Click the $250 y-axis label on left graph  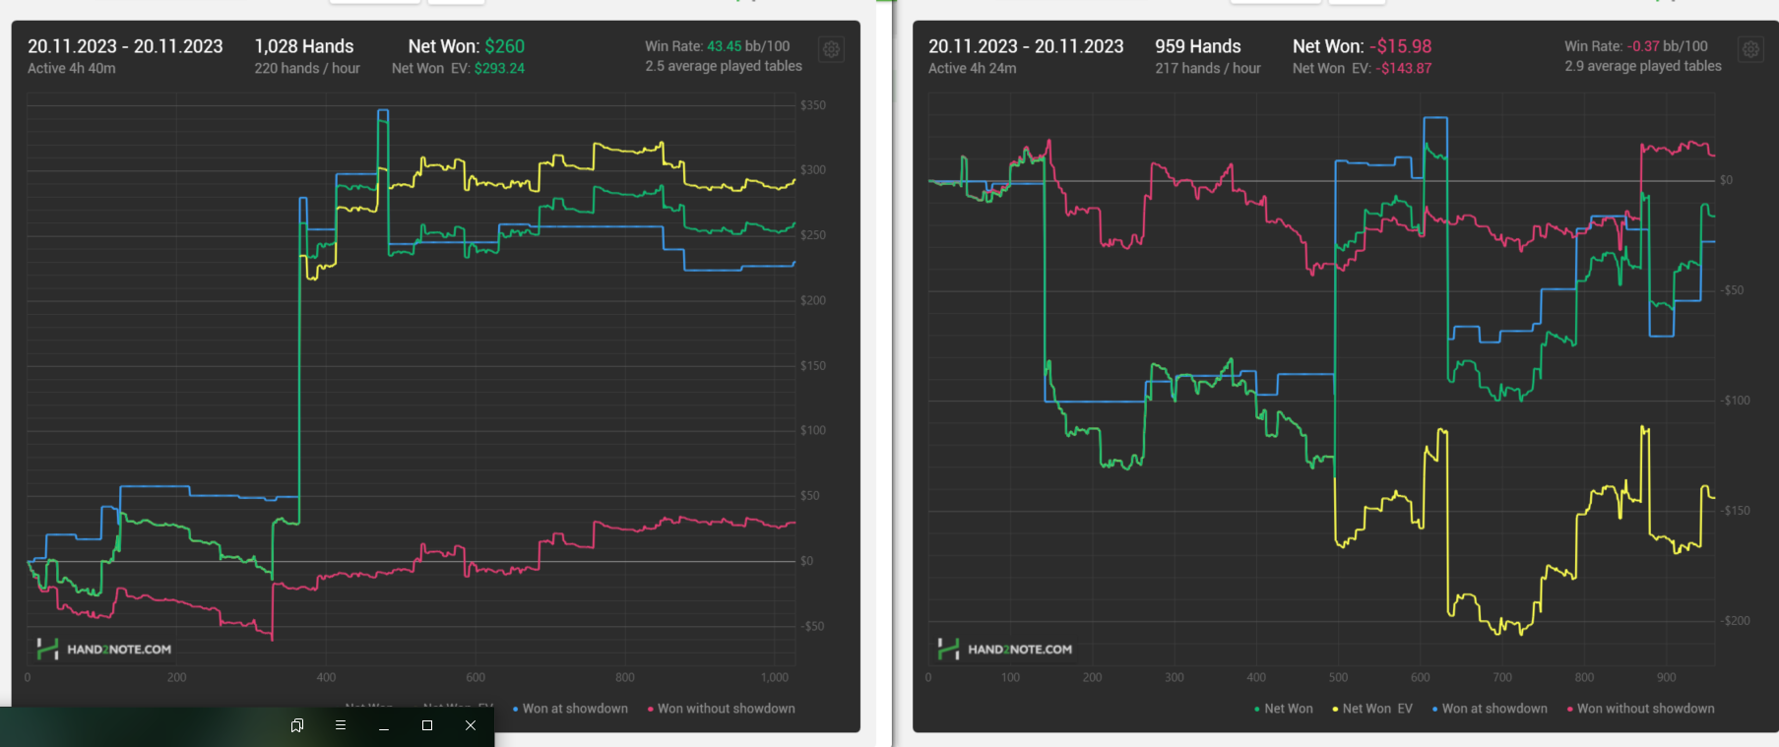[x=813, y=235]
